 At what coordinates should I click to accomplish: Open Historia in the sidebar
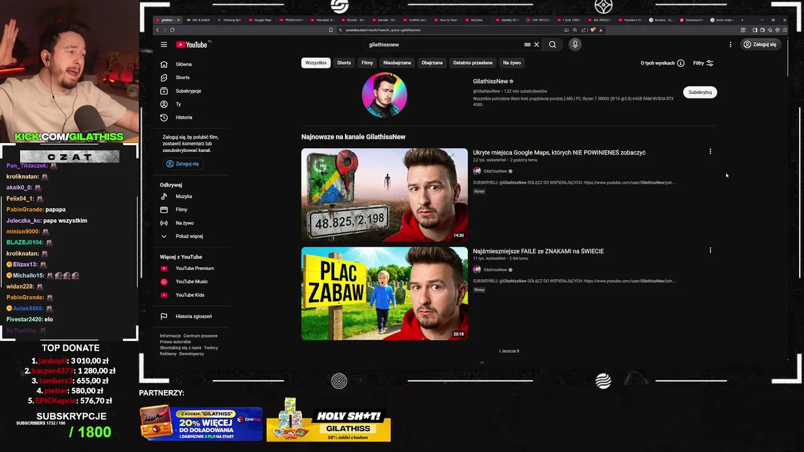[x=192, y=117]
